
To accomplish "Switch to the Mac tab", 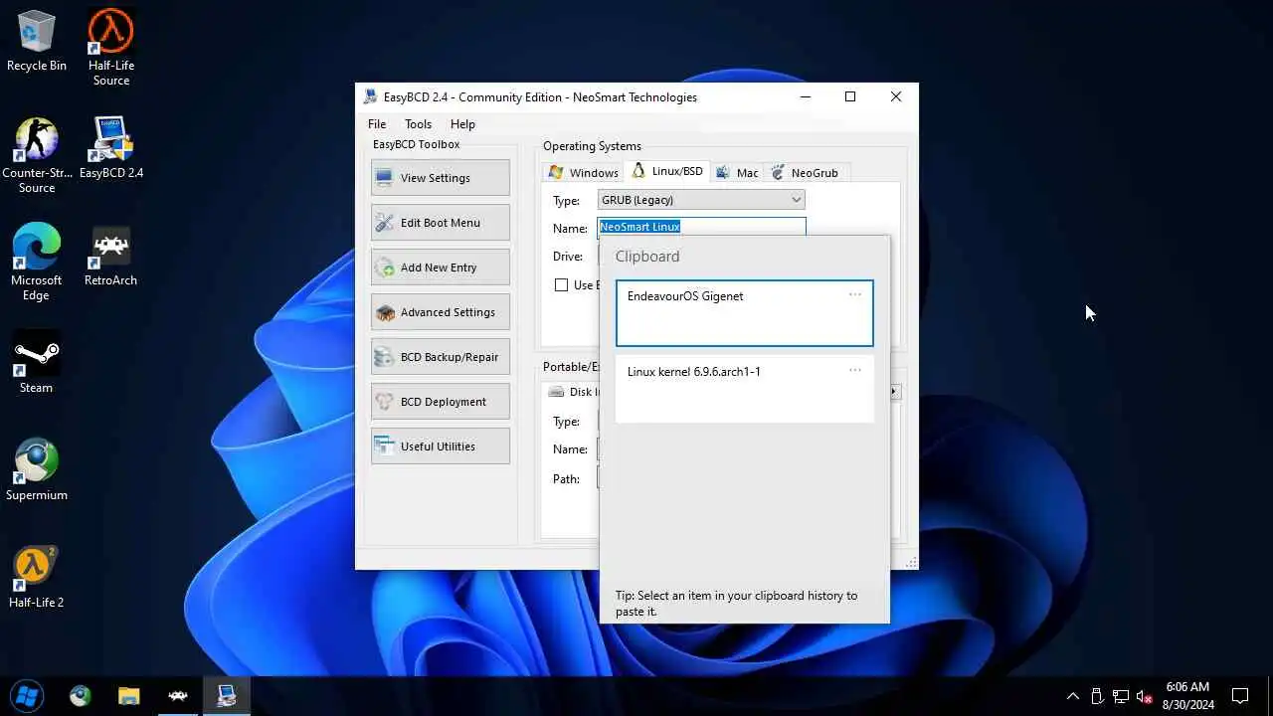I will [x=737, y=172].
